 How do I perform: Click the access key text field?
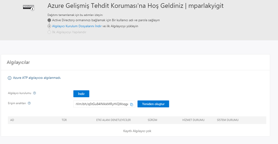pos(104,104)
